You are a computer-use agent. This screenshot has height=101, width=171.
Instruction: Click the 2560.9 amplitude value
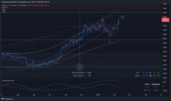(156, 90)
